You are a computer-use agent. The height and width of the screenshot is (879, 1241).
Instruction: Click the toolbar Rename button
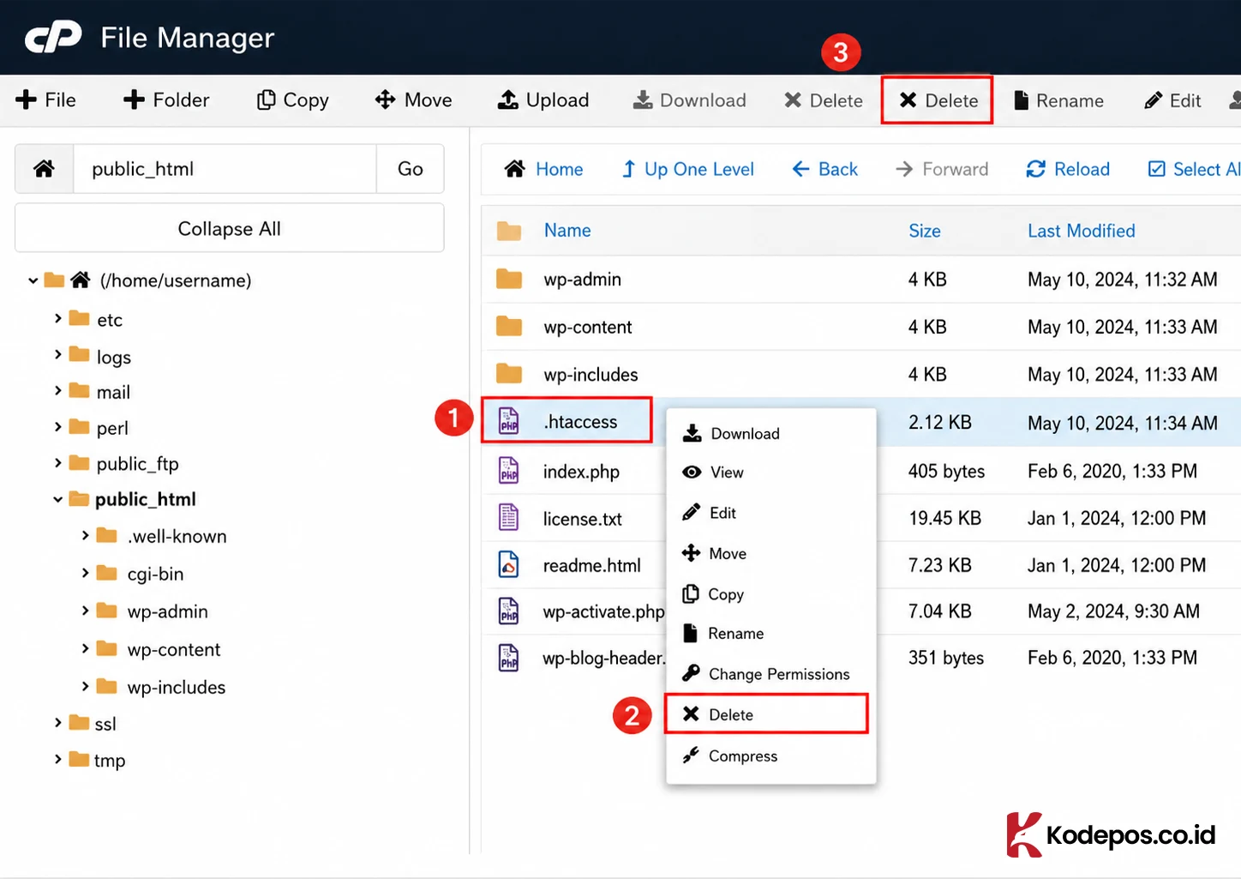pyautogui.click(x=1058, y=100)
